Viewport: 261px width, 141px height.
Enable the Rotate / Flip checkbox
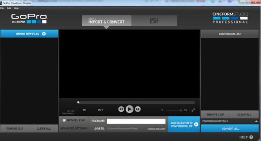(64, 120)
